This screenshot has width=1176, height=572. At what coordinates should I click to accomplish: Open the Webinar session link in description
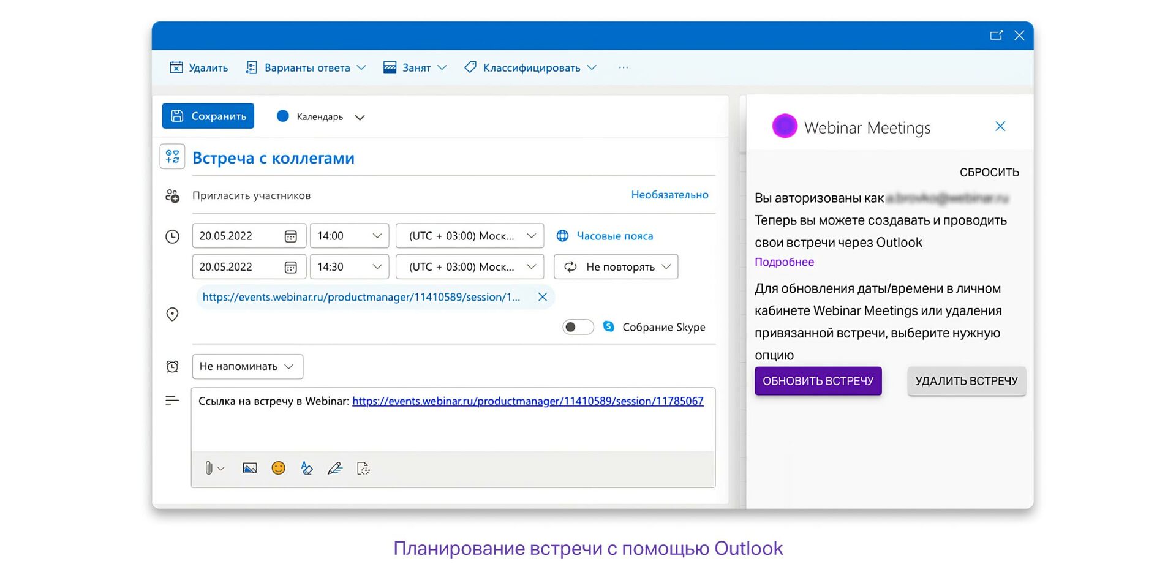tap(528, 401)
